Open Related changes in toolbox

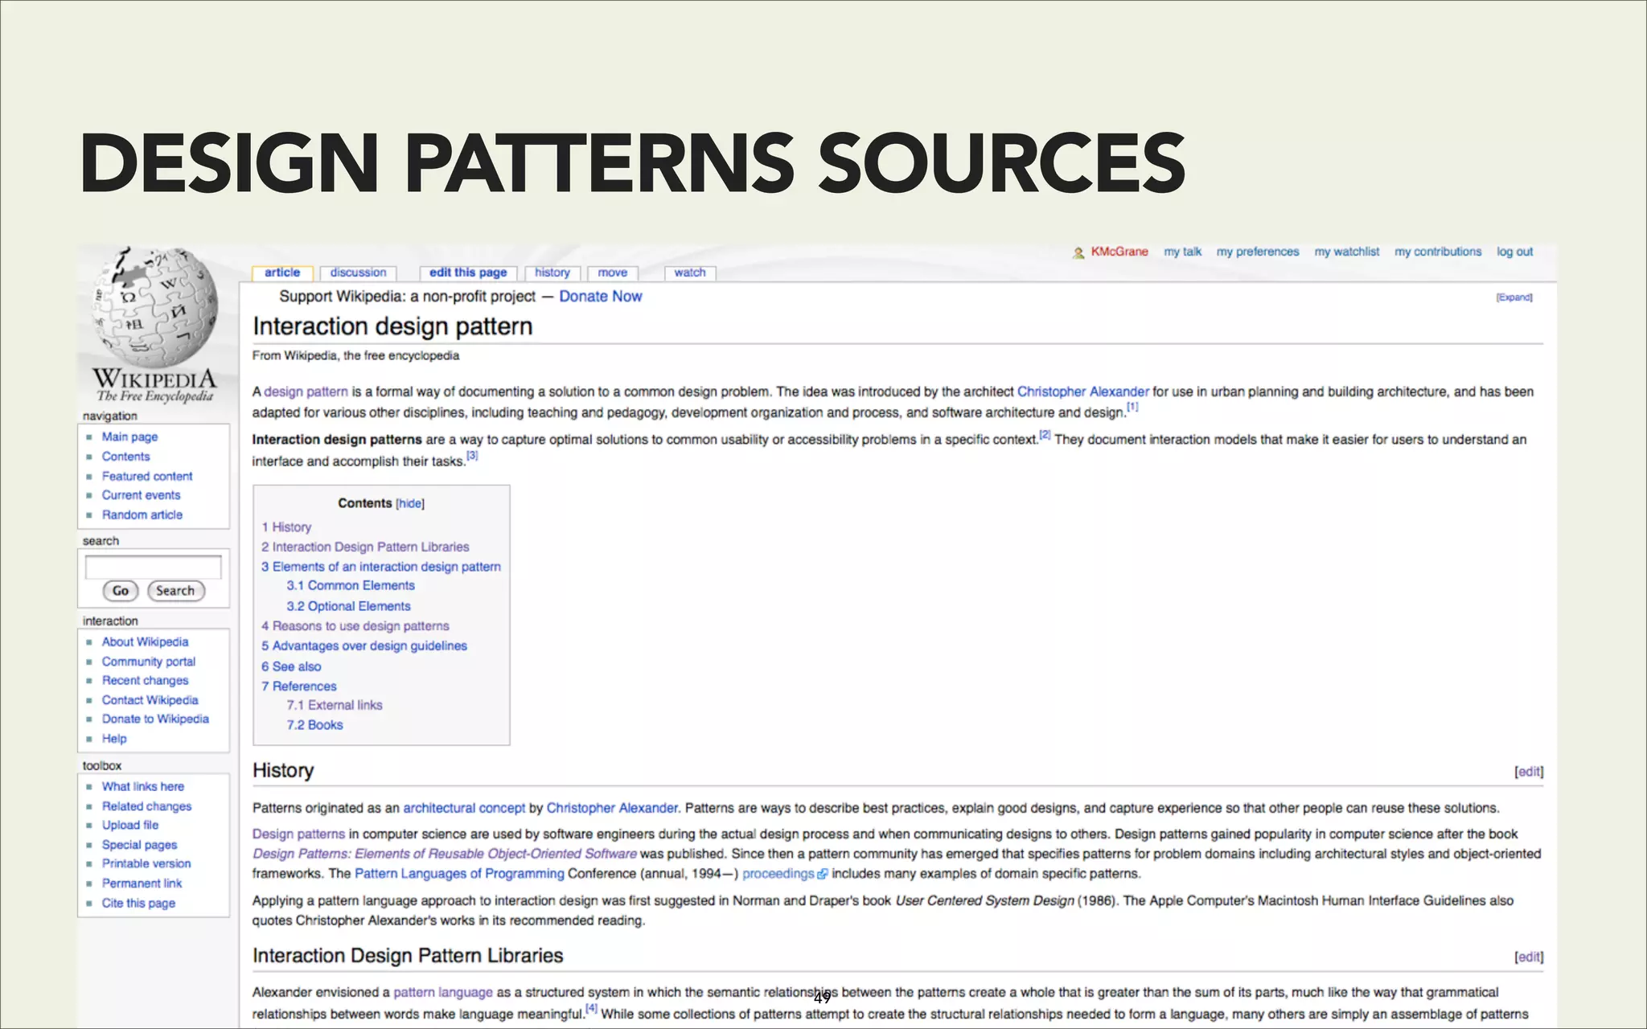[x=146, y=806]
